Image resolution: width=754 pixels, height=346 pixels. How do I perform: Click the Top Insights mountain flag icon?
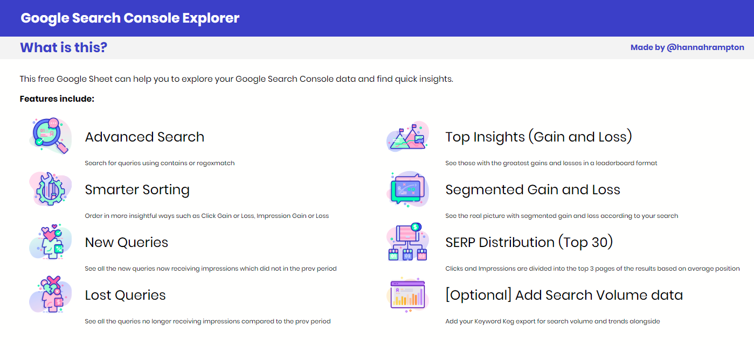tap(408, 136)
